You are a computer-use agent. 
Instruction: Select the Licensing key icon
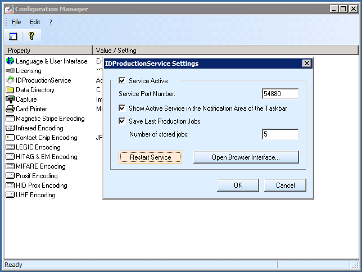tap(10, 71)
